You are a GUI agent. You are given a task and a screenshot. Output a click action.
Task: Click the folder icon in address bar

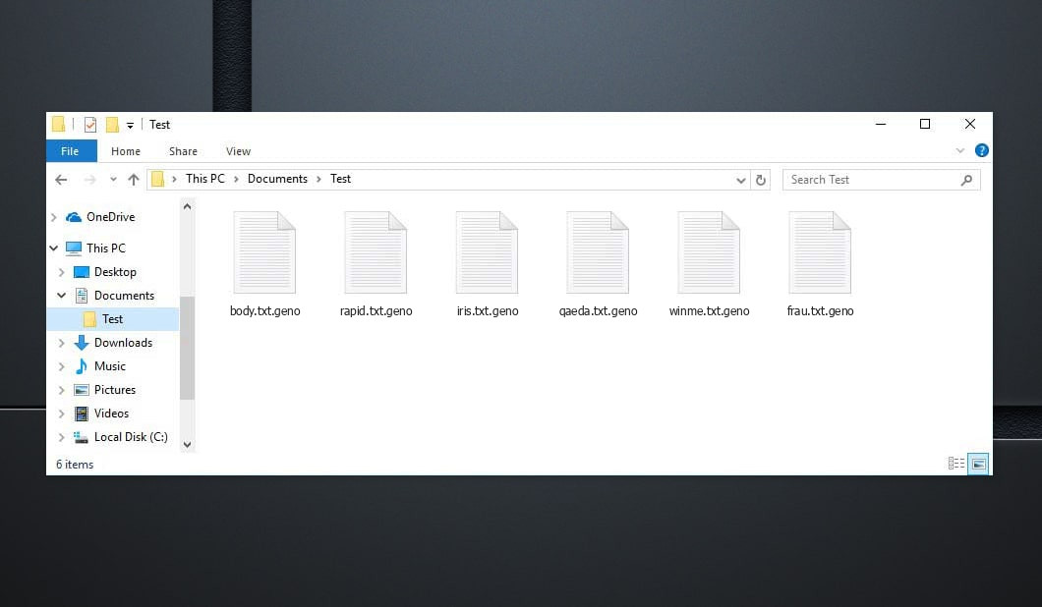157,180
